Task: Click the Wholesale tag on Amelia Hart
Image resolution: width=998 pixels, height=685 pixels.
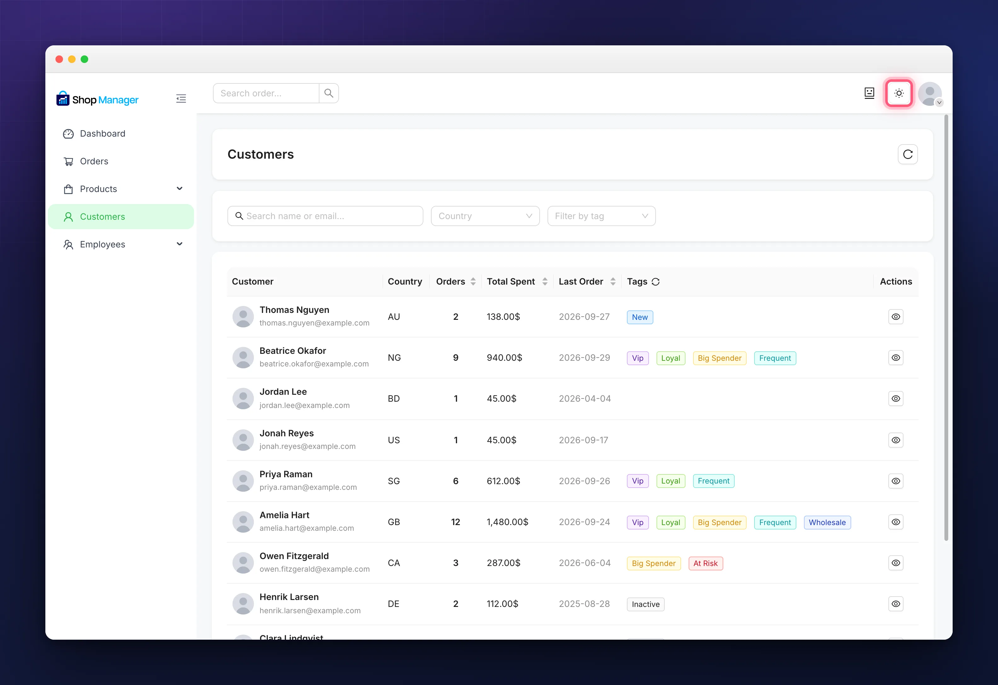Action: tap(827, 522)
